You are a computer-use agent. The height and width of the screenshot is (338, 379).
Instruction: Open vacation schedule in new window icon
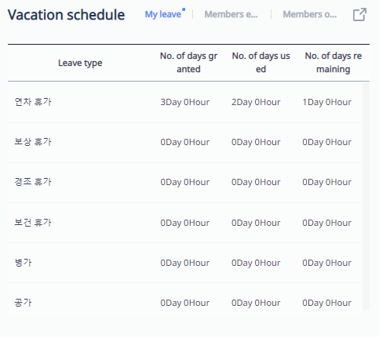pos(359,14)
